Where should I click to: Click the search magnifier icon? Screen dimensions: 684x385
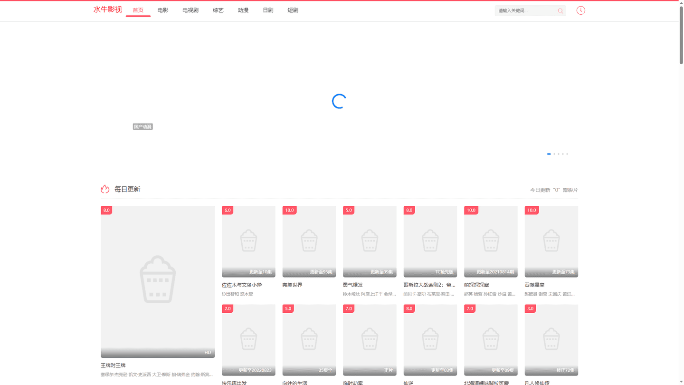pyautogui.click(x=560, y=10)
